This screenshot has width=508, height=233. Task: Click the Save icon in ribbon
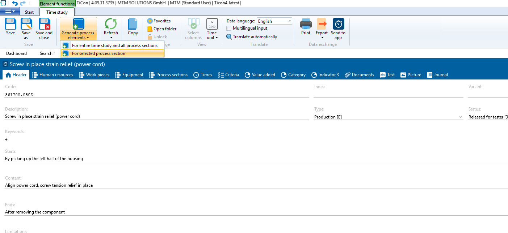pyautogui.click(x=11, y=24)
